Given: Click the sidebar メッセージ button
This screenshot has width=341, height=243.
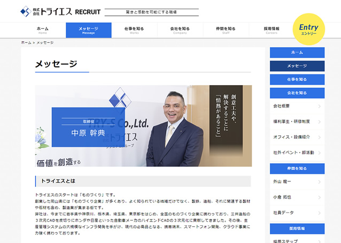Looking at the screenshot, I should coord(297,66).
